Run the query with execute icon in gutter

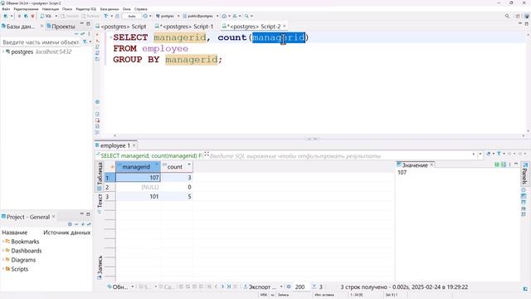click(x=97, y=35)
